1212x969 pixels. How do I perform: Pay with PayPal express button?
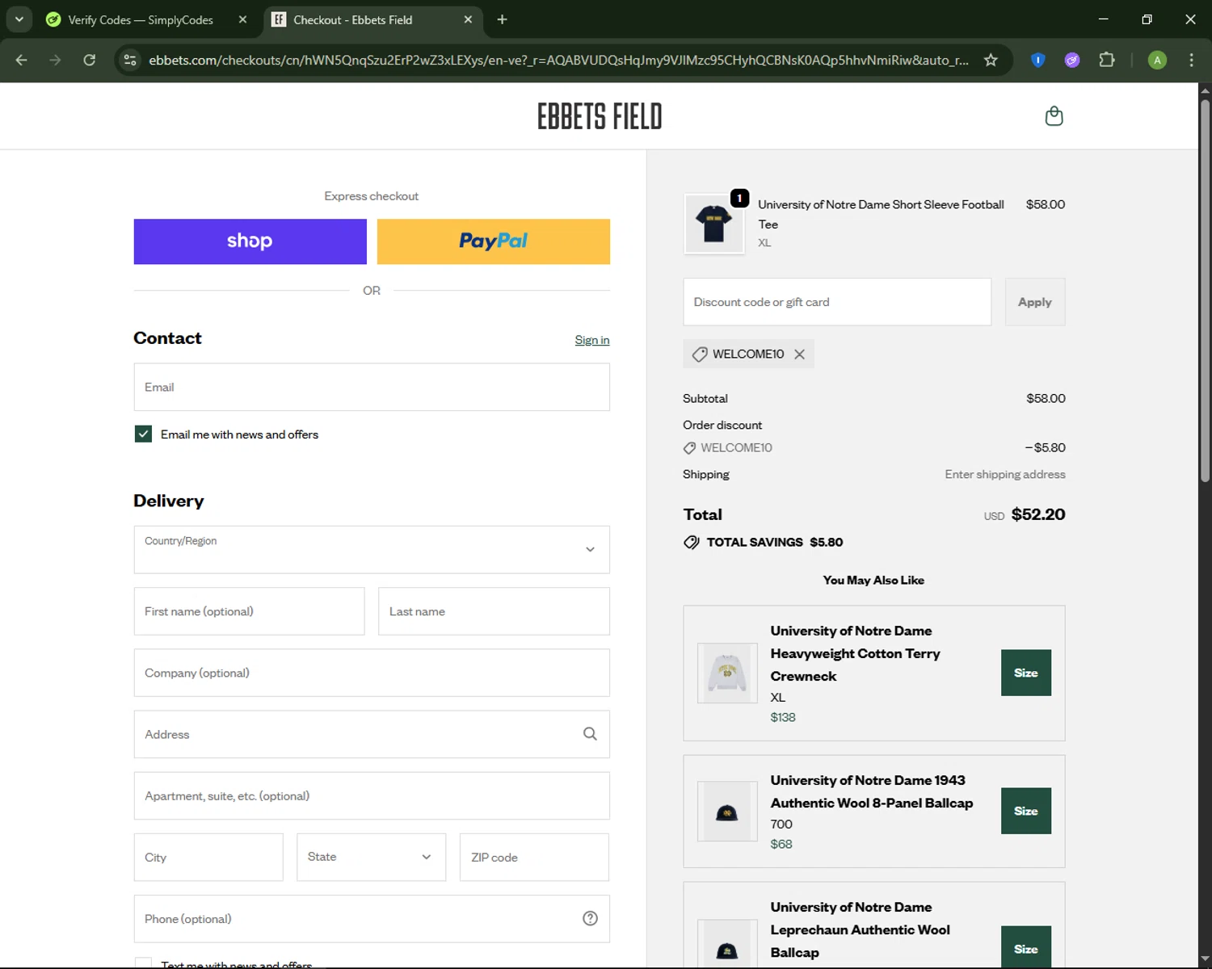[494, 241]
